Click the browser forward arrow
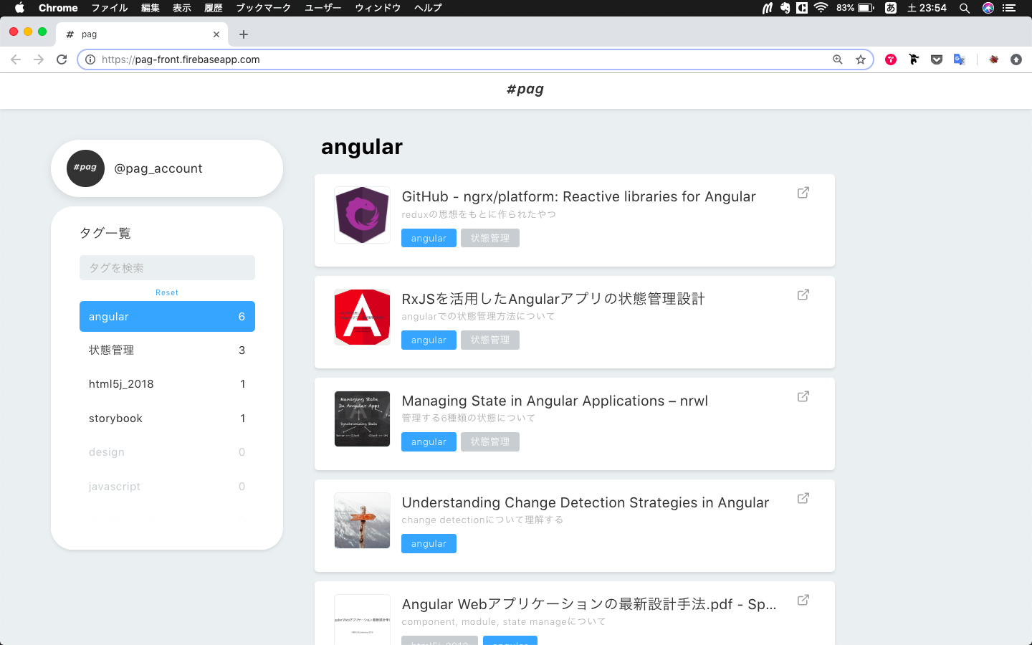Screen dimensions: 1032x645 39,59
